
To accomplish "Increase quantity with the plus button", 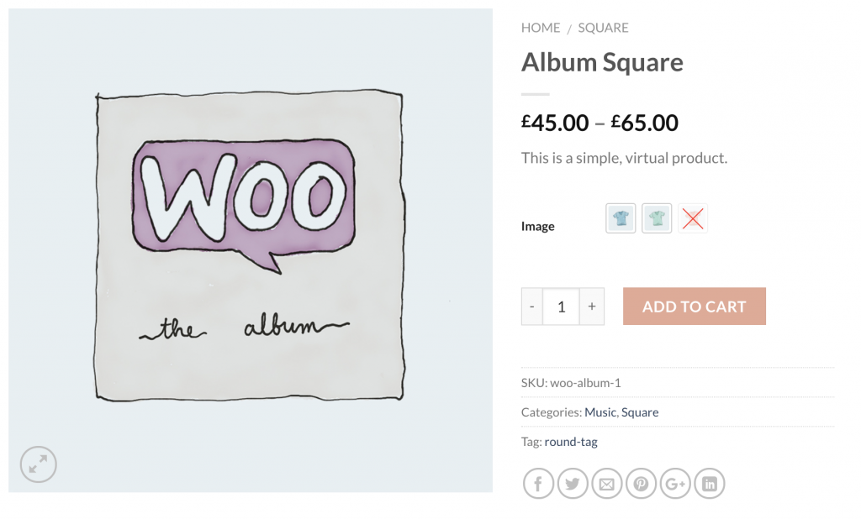I will [592, 307].
